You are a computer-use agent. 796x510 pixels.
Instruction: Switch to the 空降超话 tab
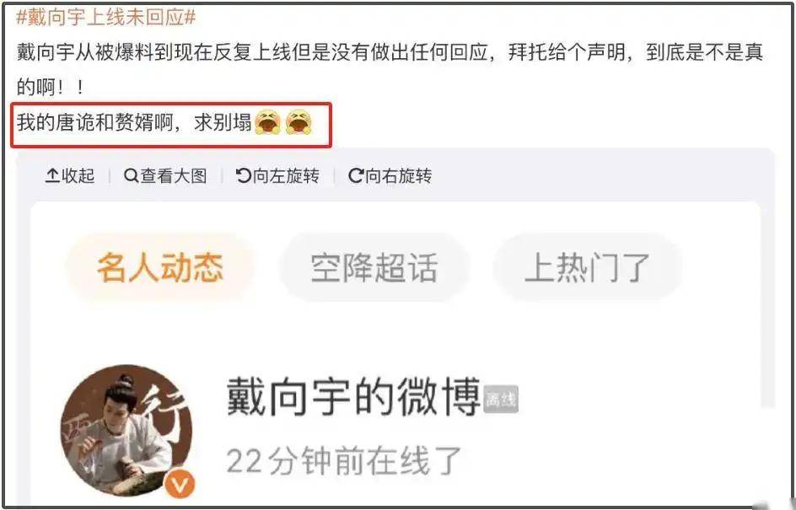coord(374,267)
